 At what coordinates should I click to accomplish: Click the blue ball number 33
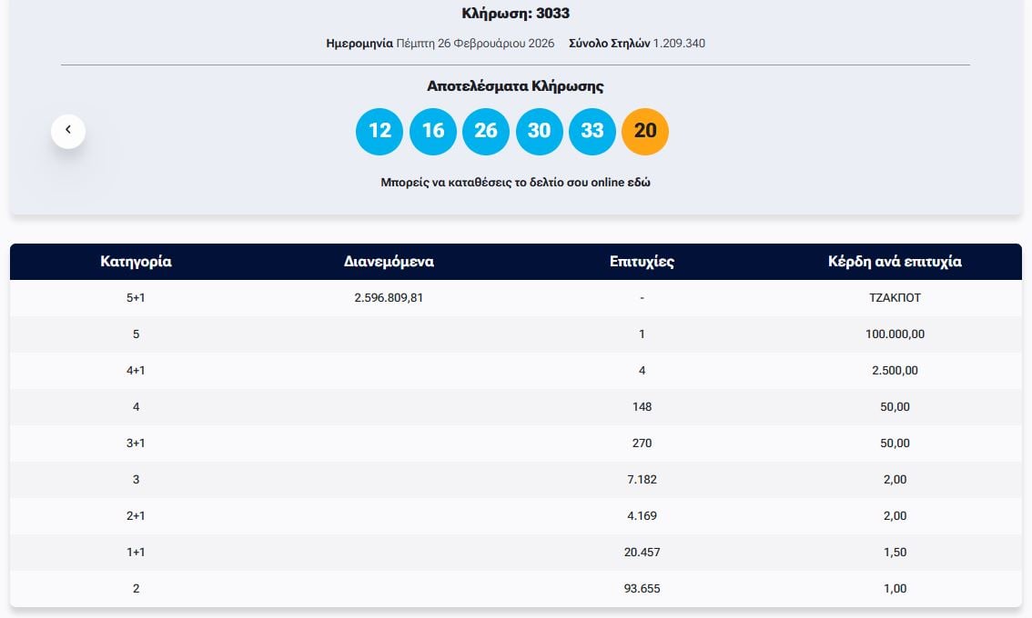592,131
